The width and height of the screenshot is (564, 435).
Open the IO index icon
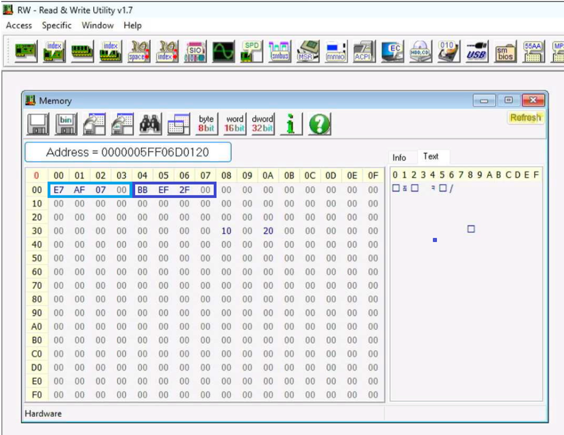tap(167, 51)
